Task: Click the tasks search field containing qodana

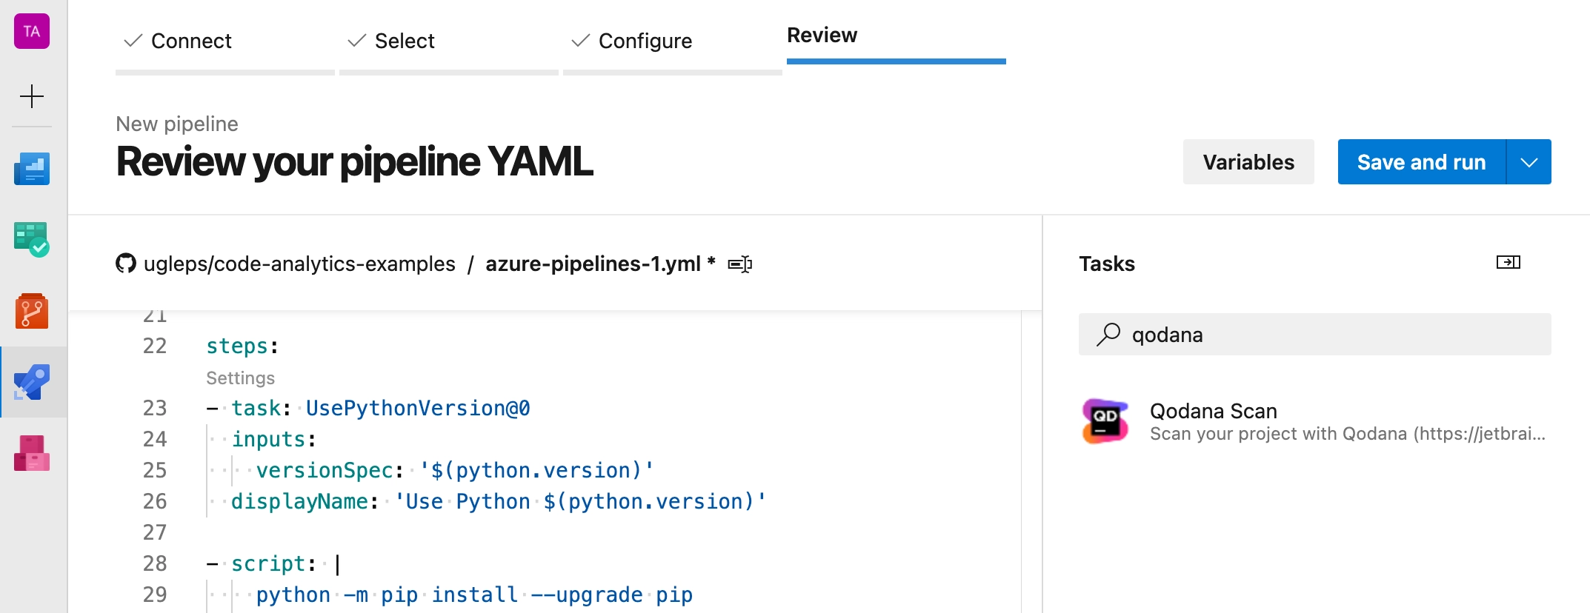Action: 1315,335
